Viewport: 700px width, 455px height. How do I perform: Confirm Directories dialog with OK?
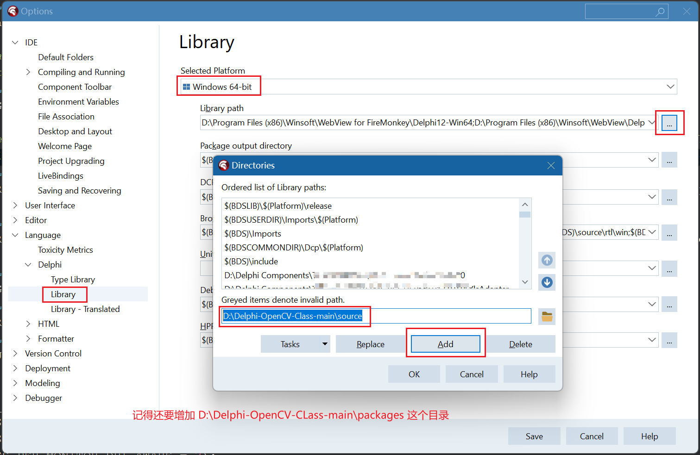coord(414,374)
